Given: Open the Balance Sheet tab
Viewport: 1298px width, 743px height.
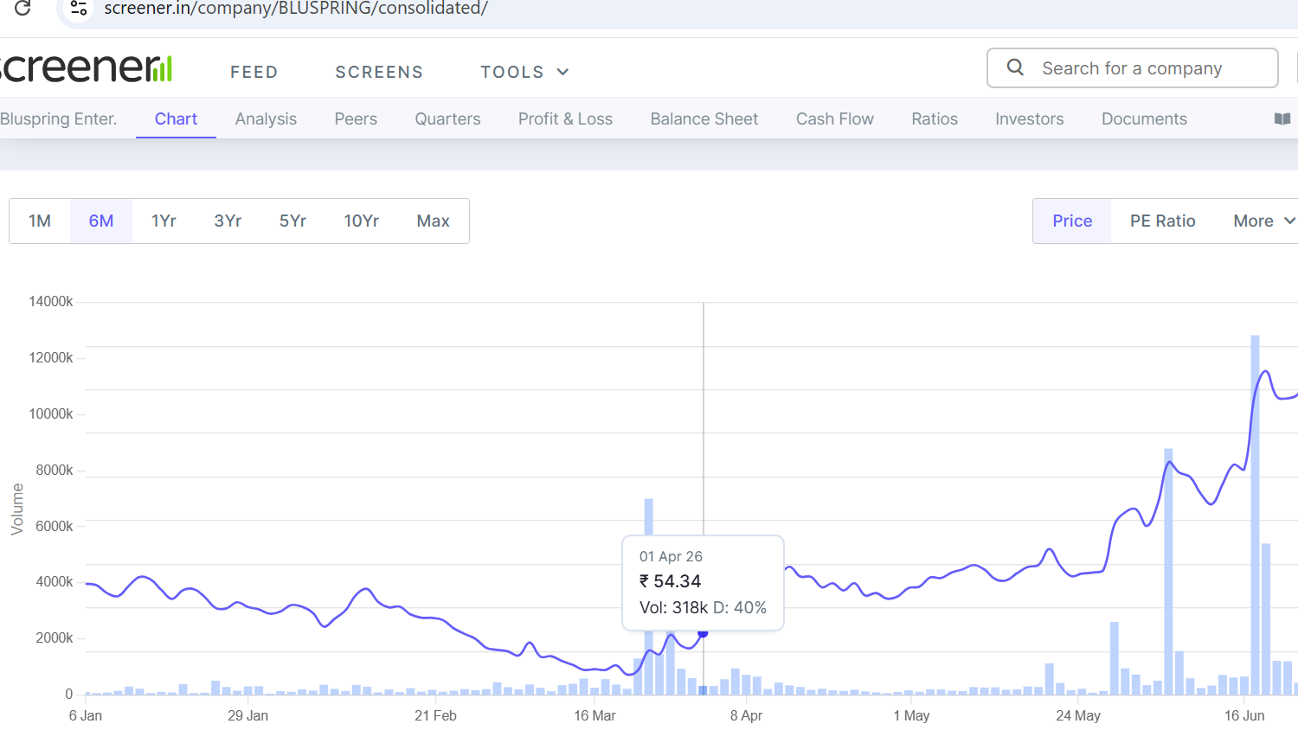Looking at the screenshot, I should tap(704, 118).
